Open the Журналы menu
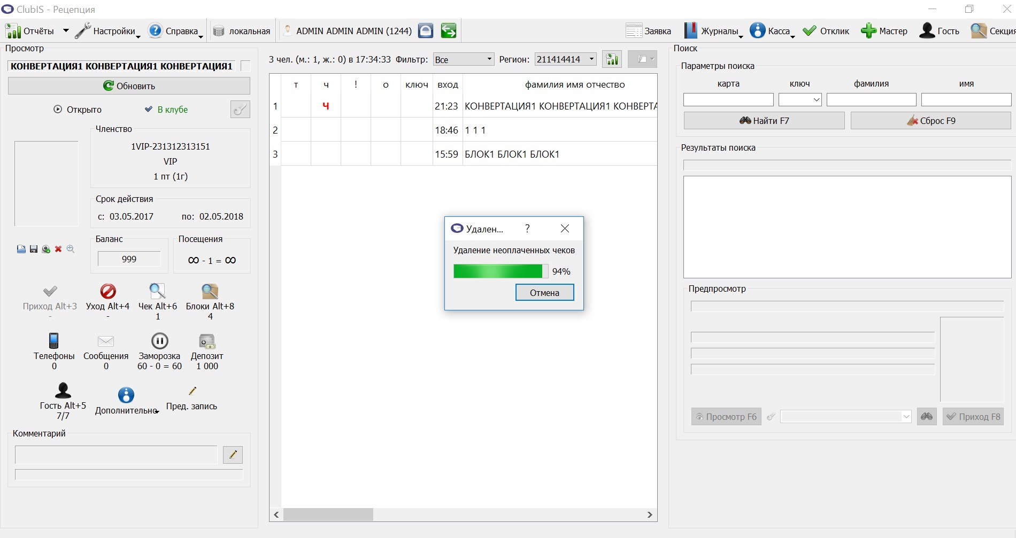This screenshot has width=1016, height=538. click(713, 31)
